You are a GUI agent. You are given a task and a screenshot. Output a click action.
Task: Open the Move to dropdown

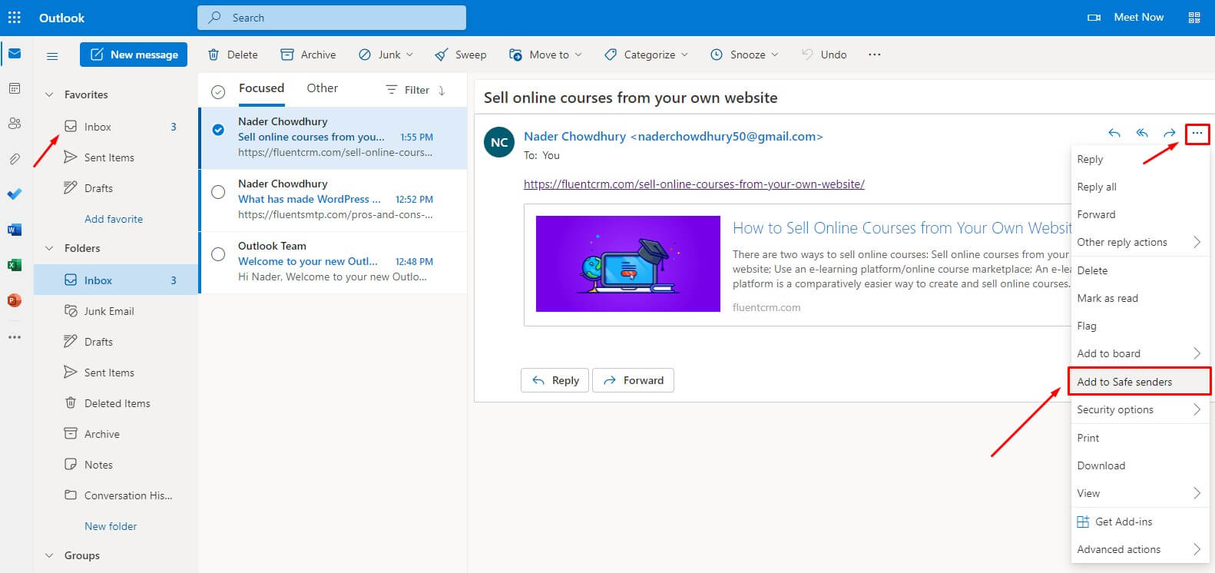point(546,55)
